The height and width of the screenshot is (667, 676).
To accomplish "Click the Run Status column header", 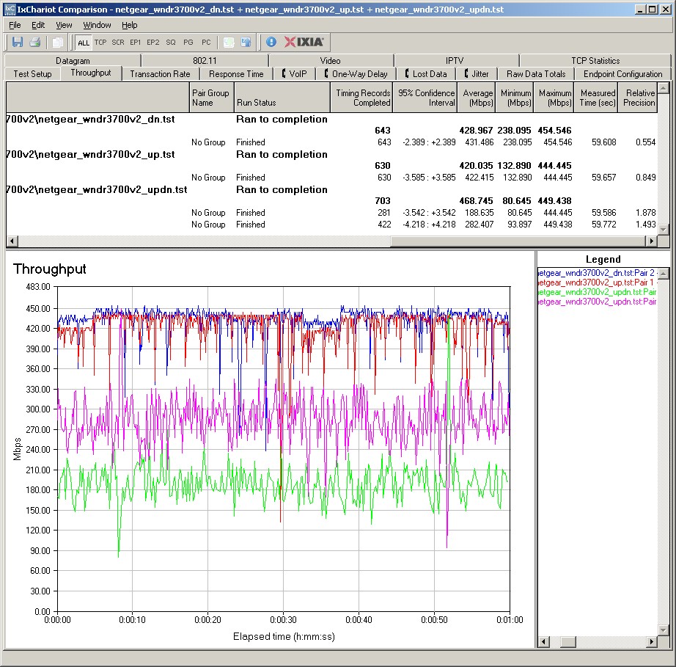I will tap(282, 98).
